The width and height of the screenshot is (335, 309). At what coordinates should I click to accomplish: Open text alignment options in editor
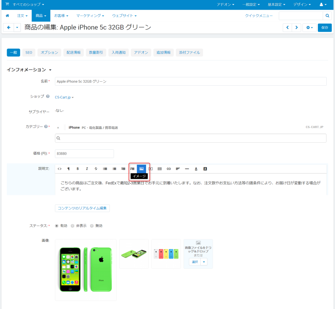click(x=178, y=169)
